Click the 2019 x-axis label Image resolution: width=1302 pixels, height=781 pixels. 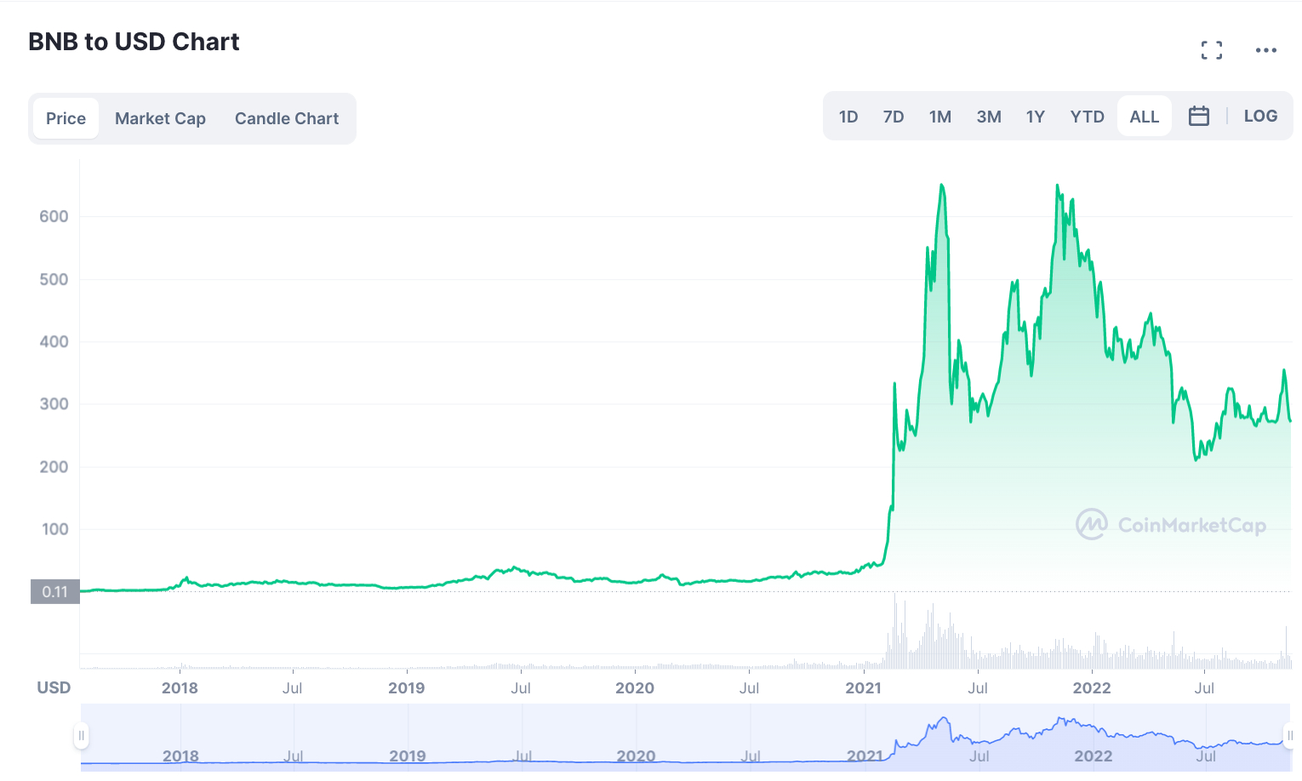click(407, 687)
